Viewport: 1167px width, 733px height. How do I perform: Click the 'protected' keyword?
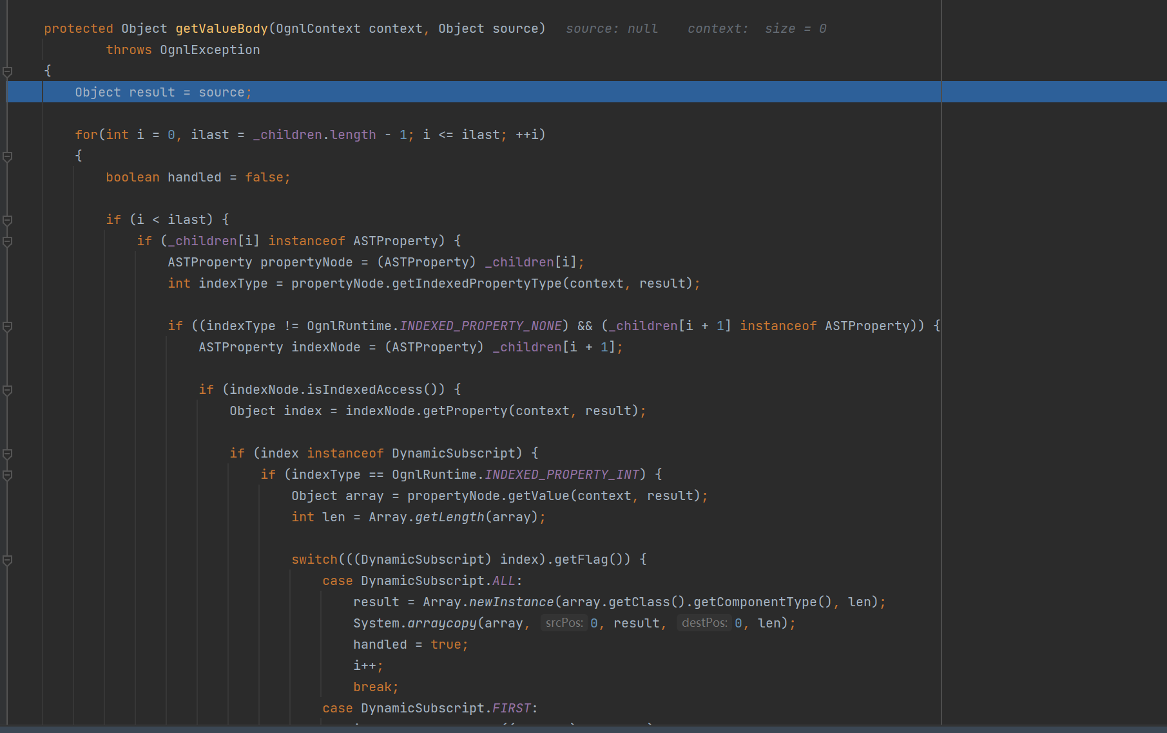(79, 28)
